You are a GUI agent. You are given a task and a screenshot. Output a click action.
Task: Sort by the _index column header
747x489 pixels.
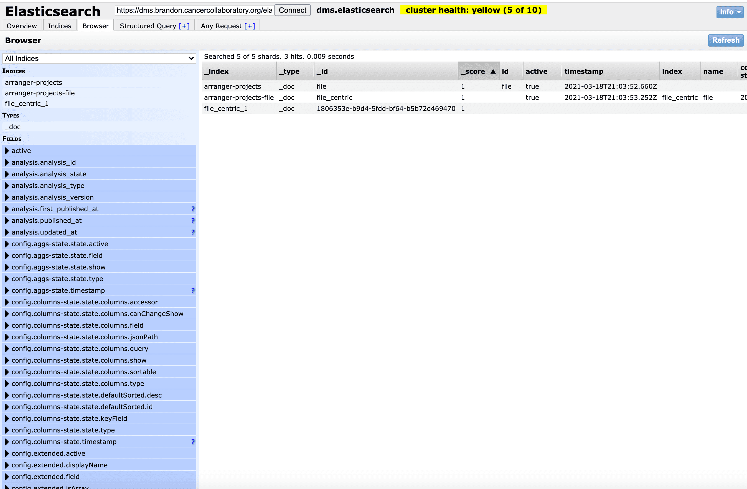click(x=239, y=71)
